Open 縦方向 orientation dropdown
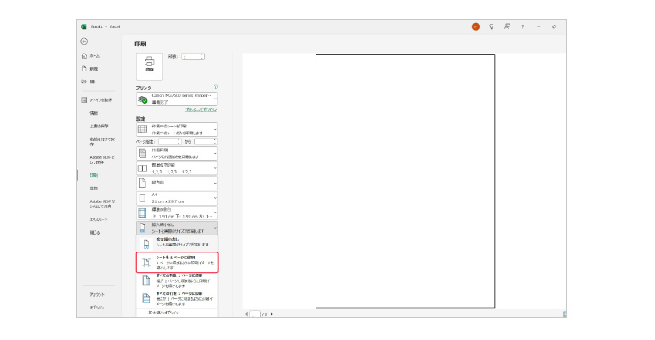 click(x=177, y=183)
